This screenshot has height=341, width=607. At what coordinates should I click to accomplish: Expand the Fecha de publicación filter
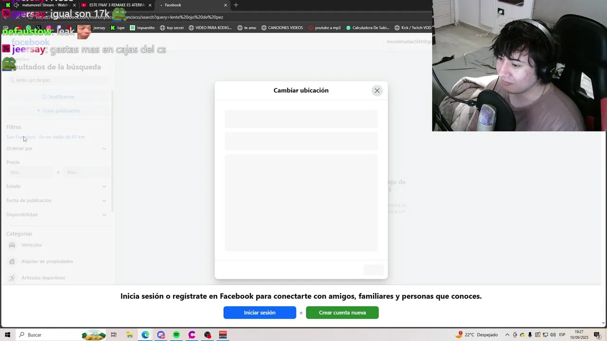pyautogui.click(x=56, y=200)
